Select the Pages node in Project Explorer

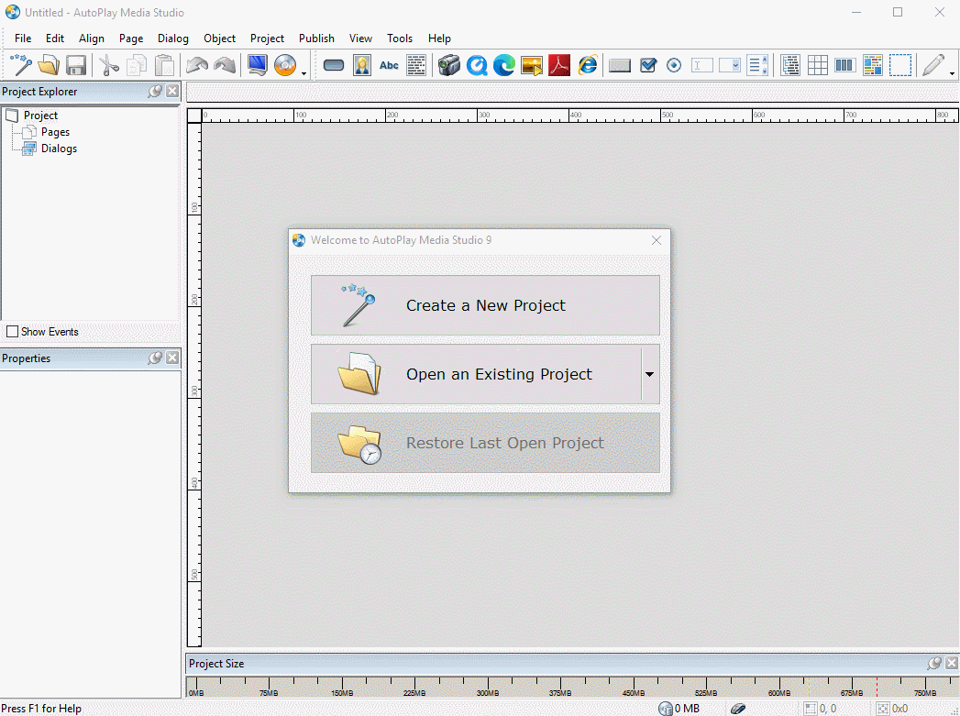pyautogui.click(x=55, y=132)
